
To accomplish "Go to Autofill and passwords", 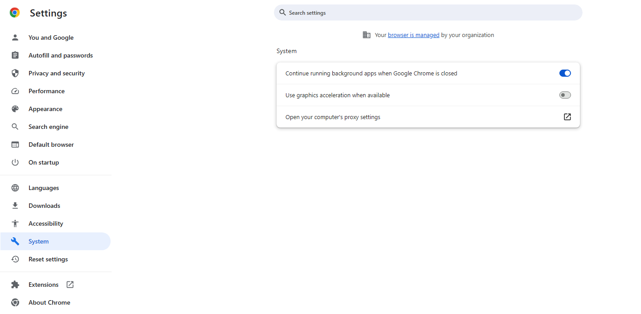I will [61, 55].
